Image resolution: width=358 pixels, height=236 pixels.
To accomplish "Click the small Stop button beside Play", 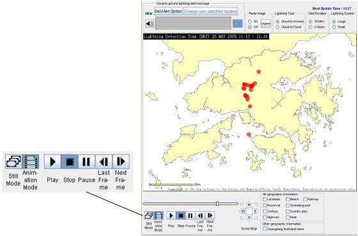I will (180, 216).
